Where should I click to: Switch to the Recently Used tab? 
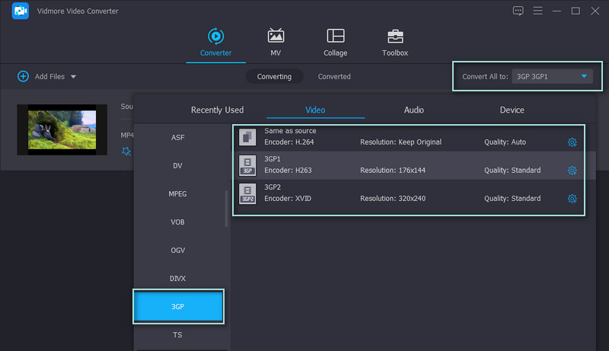point(217,110)
